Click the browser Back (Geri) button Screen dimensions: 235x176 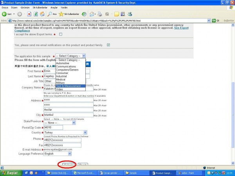(x=8, y=14)
